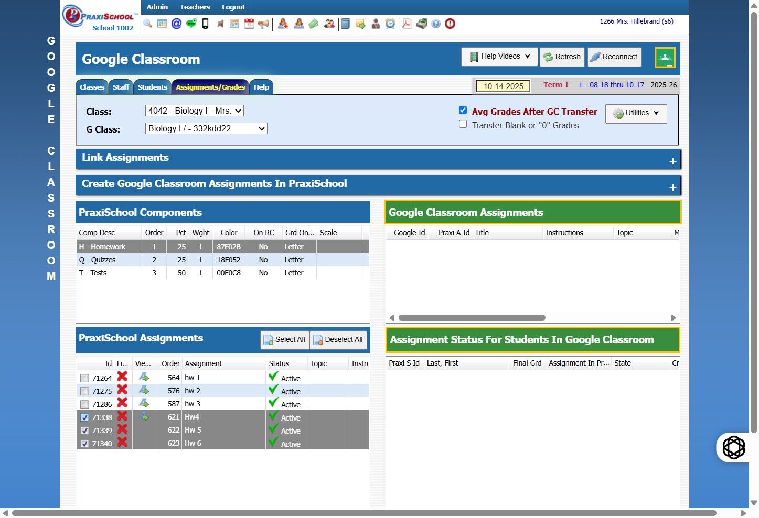
Task: Select the Assignments/Grades tab
Action: point(210,87)
